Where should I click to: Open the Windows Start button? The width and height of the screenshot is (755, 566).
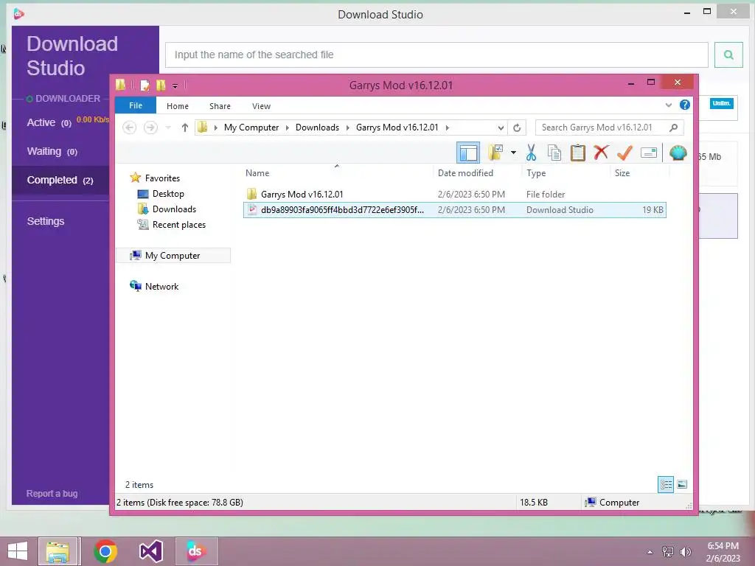click(18, 551)
